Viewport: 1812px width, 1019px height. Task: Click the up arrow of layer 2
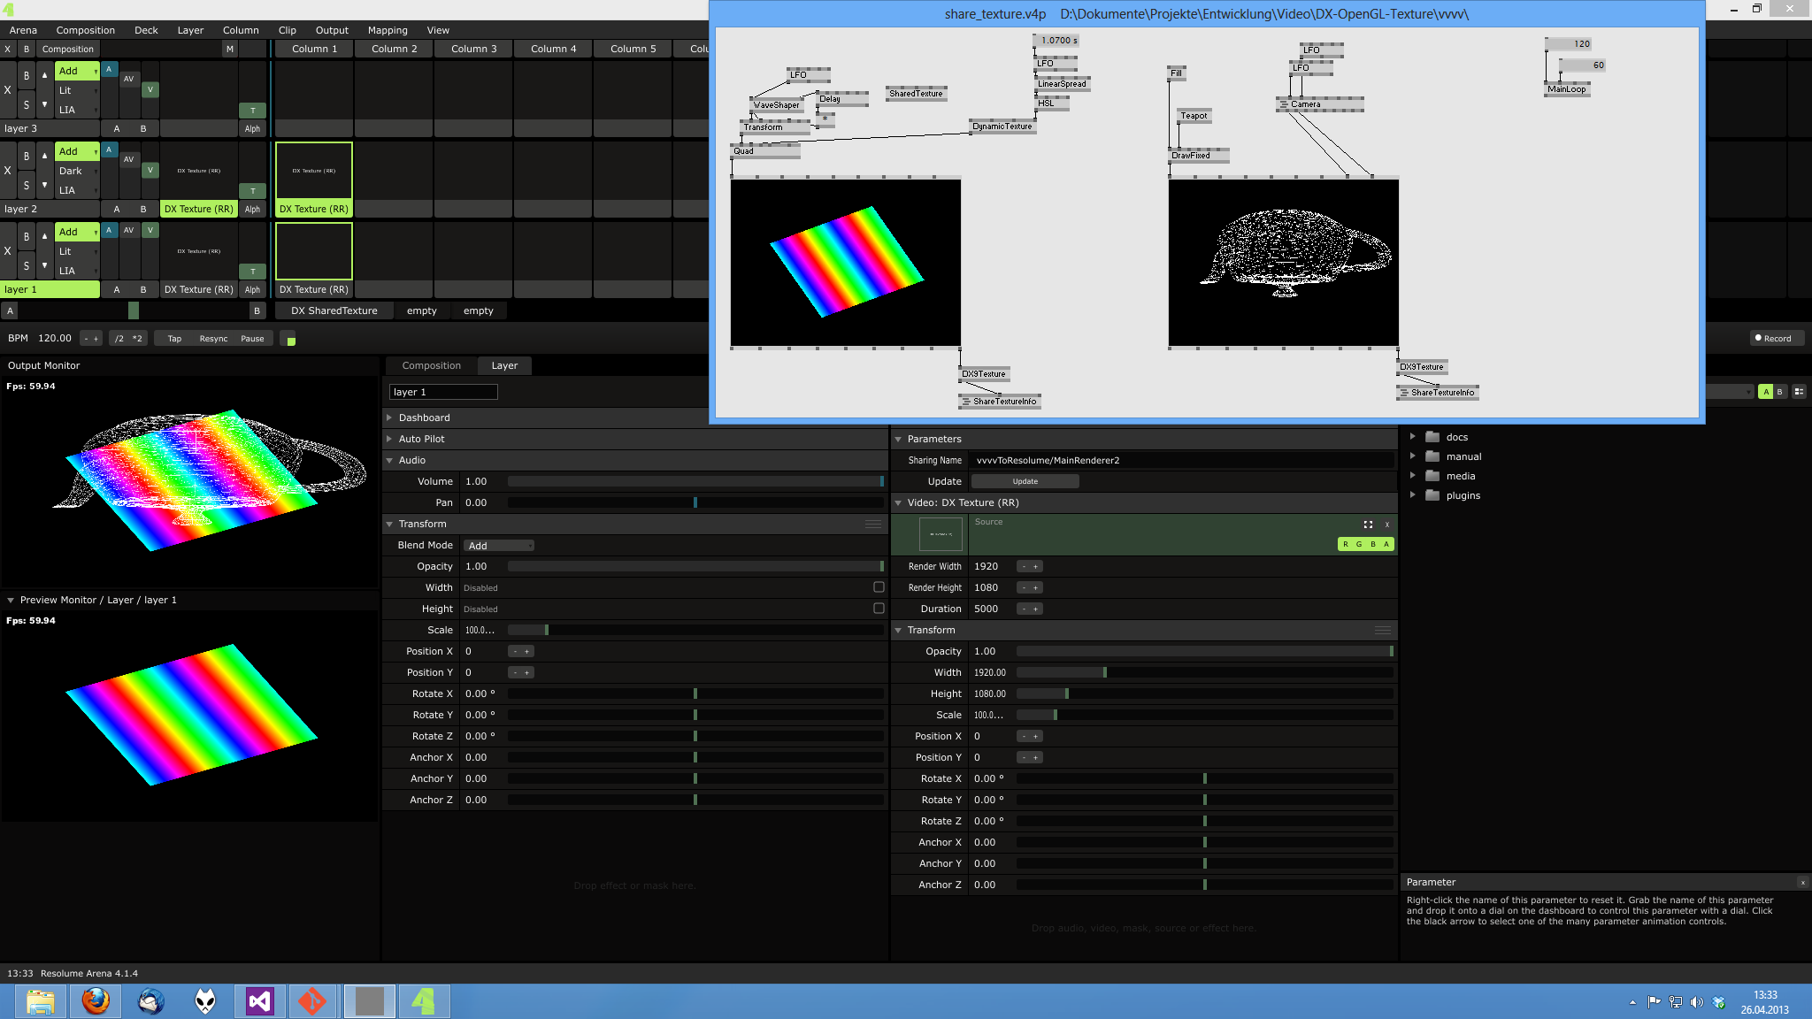click(44, 155)
